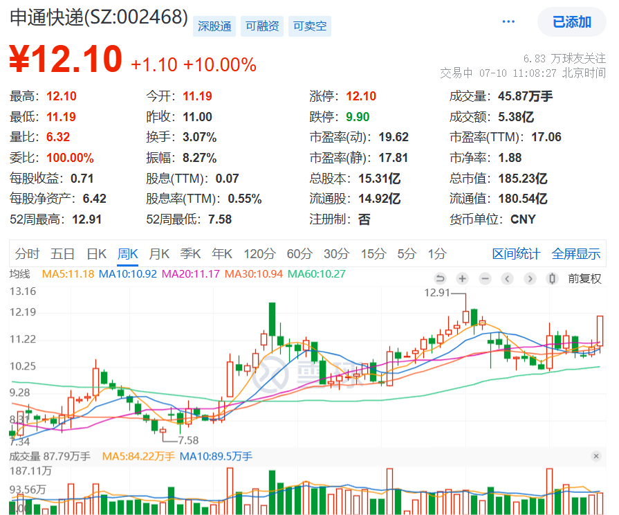Switch to the 分时 chart tab
The width and height of the screenshot is (619, 515).
(27, 254)
